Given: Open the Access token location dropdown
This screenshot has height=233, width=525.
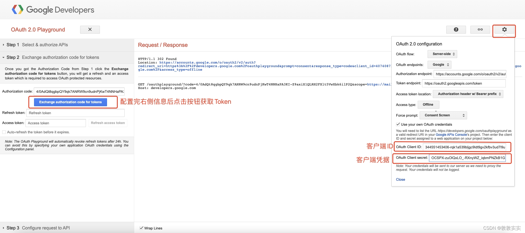Looking at the screenshot, I should point(468,94).
